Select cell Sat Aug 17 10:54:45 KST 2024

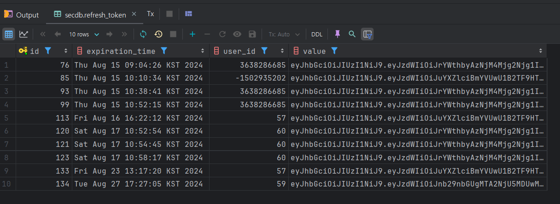[x=141, y=145]
